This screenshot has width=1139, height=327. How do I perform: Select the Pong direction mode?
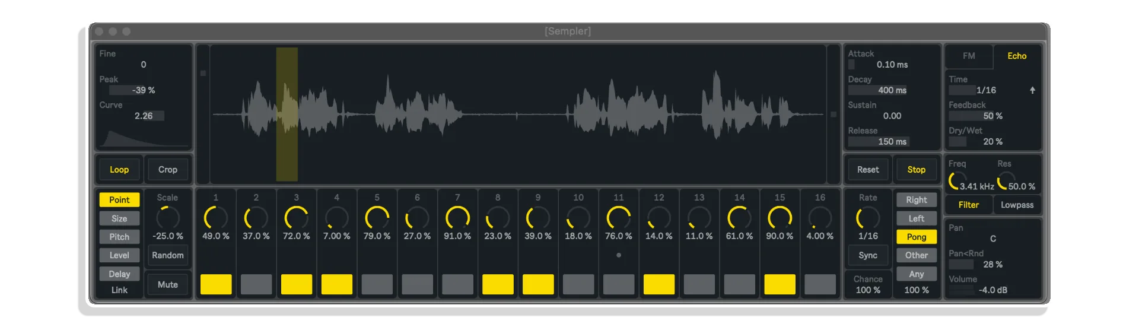click(x=917, y=237)
